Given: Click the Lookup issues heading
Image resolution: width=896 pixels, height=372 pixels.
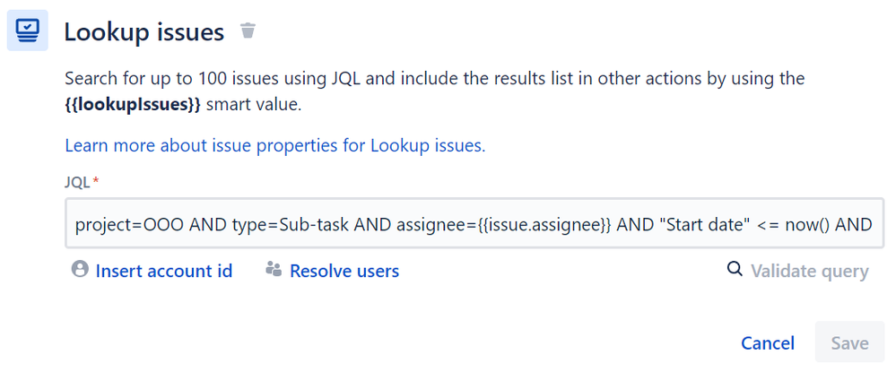Looking at the screenshot, I should (144, 32).
